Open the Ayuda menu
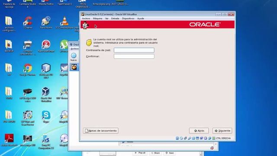The image size is (277, 156). pyautogui.click(x=141, y=18)
